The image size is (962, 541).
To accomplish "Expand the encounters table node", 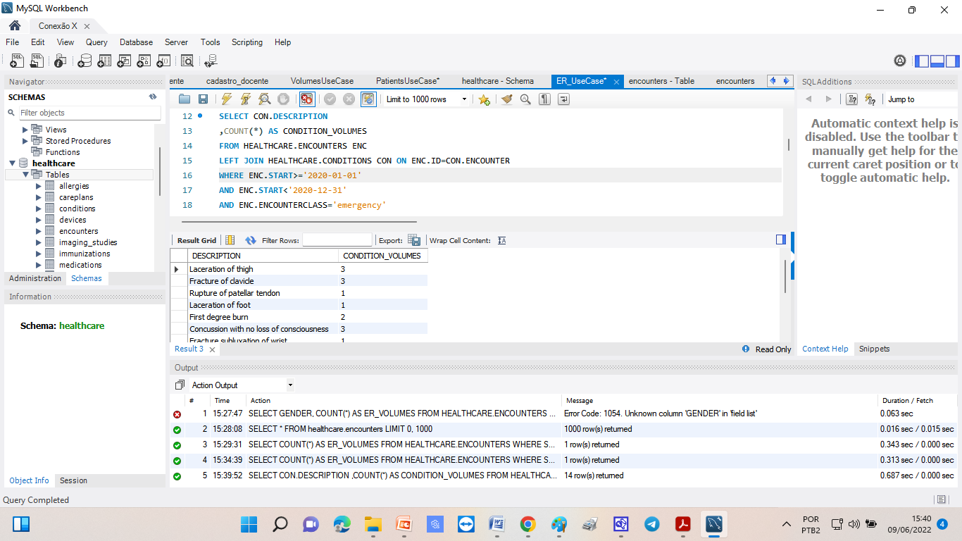I will [39, 231].
